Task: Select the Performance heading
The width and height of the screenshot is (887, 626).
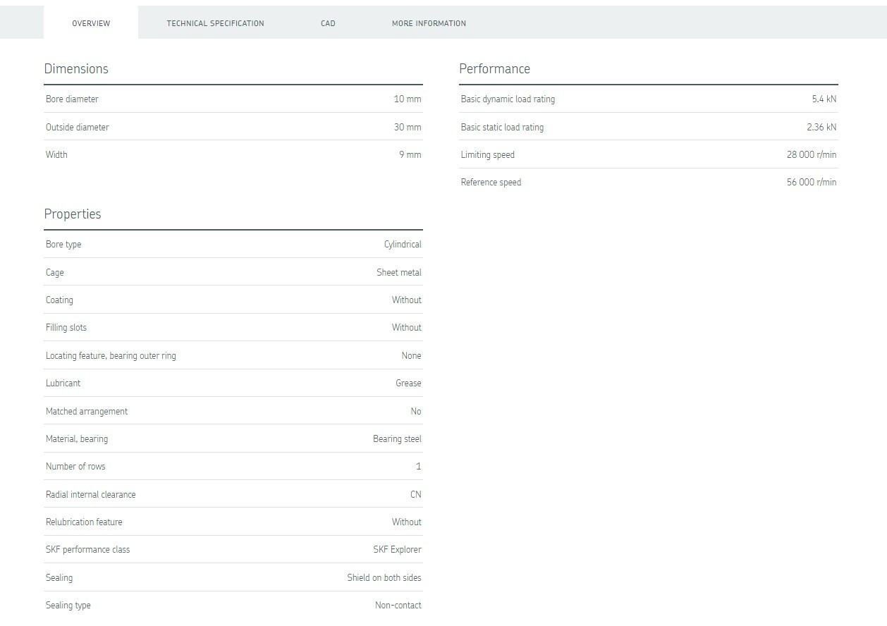Action: pyautogui.click(x=494, y=68)
